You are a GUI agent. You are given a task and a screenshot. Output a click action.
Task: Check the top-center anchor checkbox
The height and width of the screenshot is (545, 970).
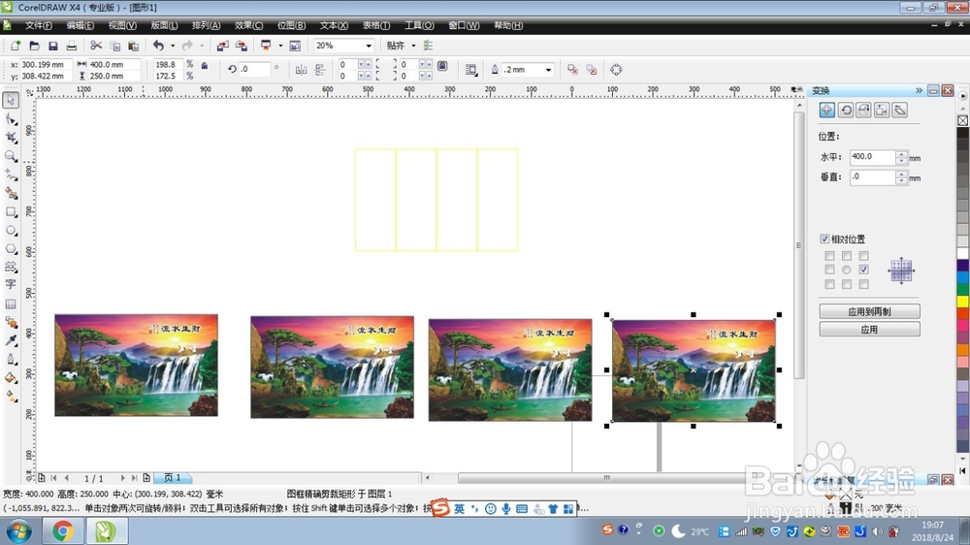846,255
